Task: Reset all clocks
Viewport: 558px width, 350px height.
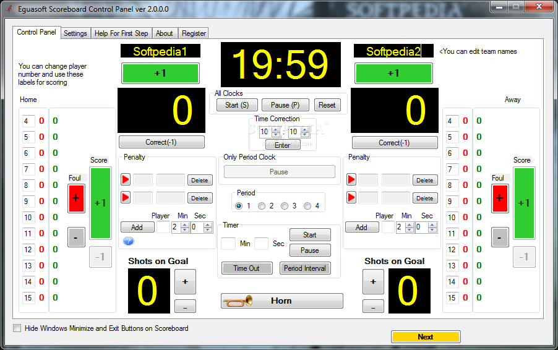Action: [x=327, y=105]
